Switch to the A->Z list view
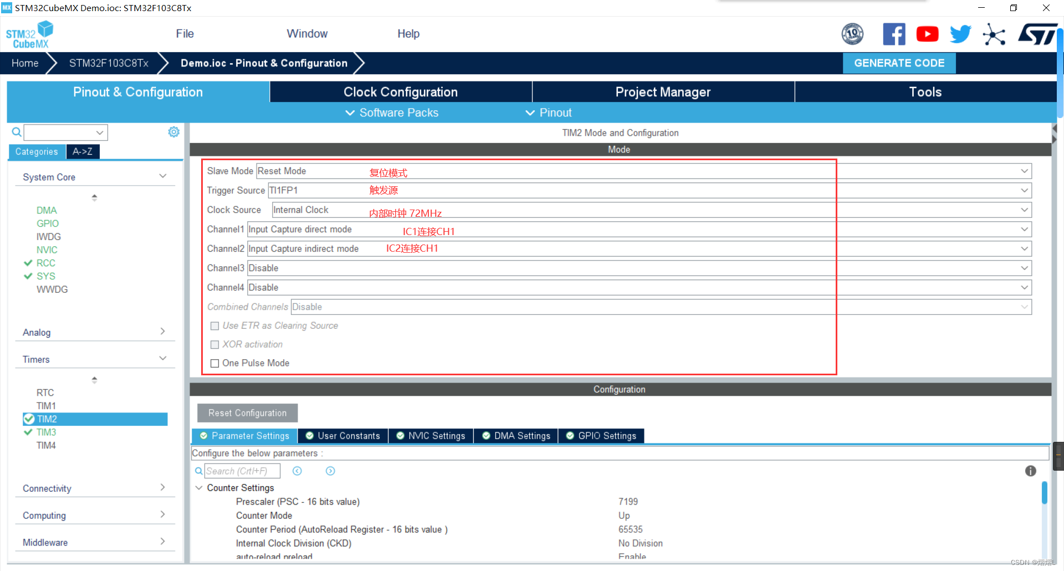 point(83,151)
